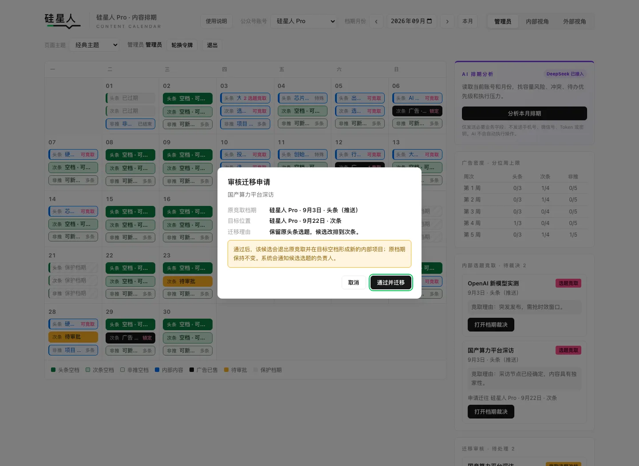Open the calendar picker icon in the month field
The image size is (639, 466).
tap(430, 21)
